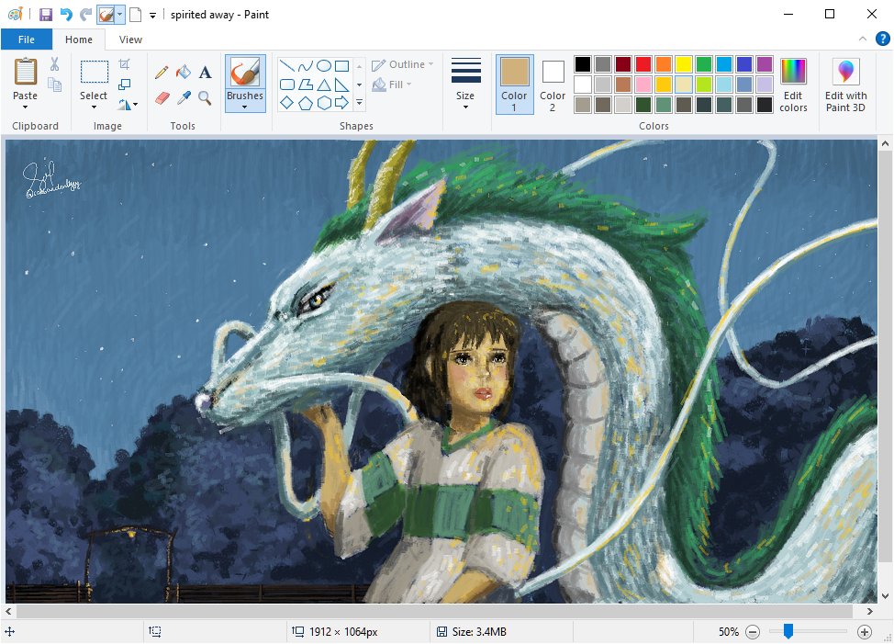Expand the shapes gallery More arrow
894x644 pixels.
pos(359,103)
